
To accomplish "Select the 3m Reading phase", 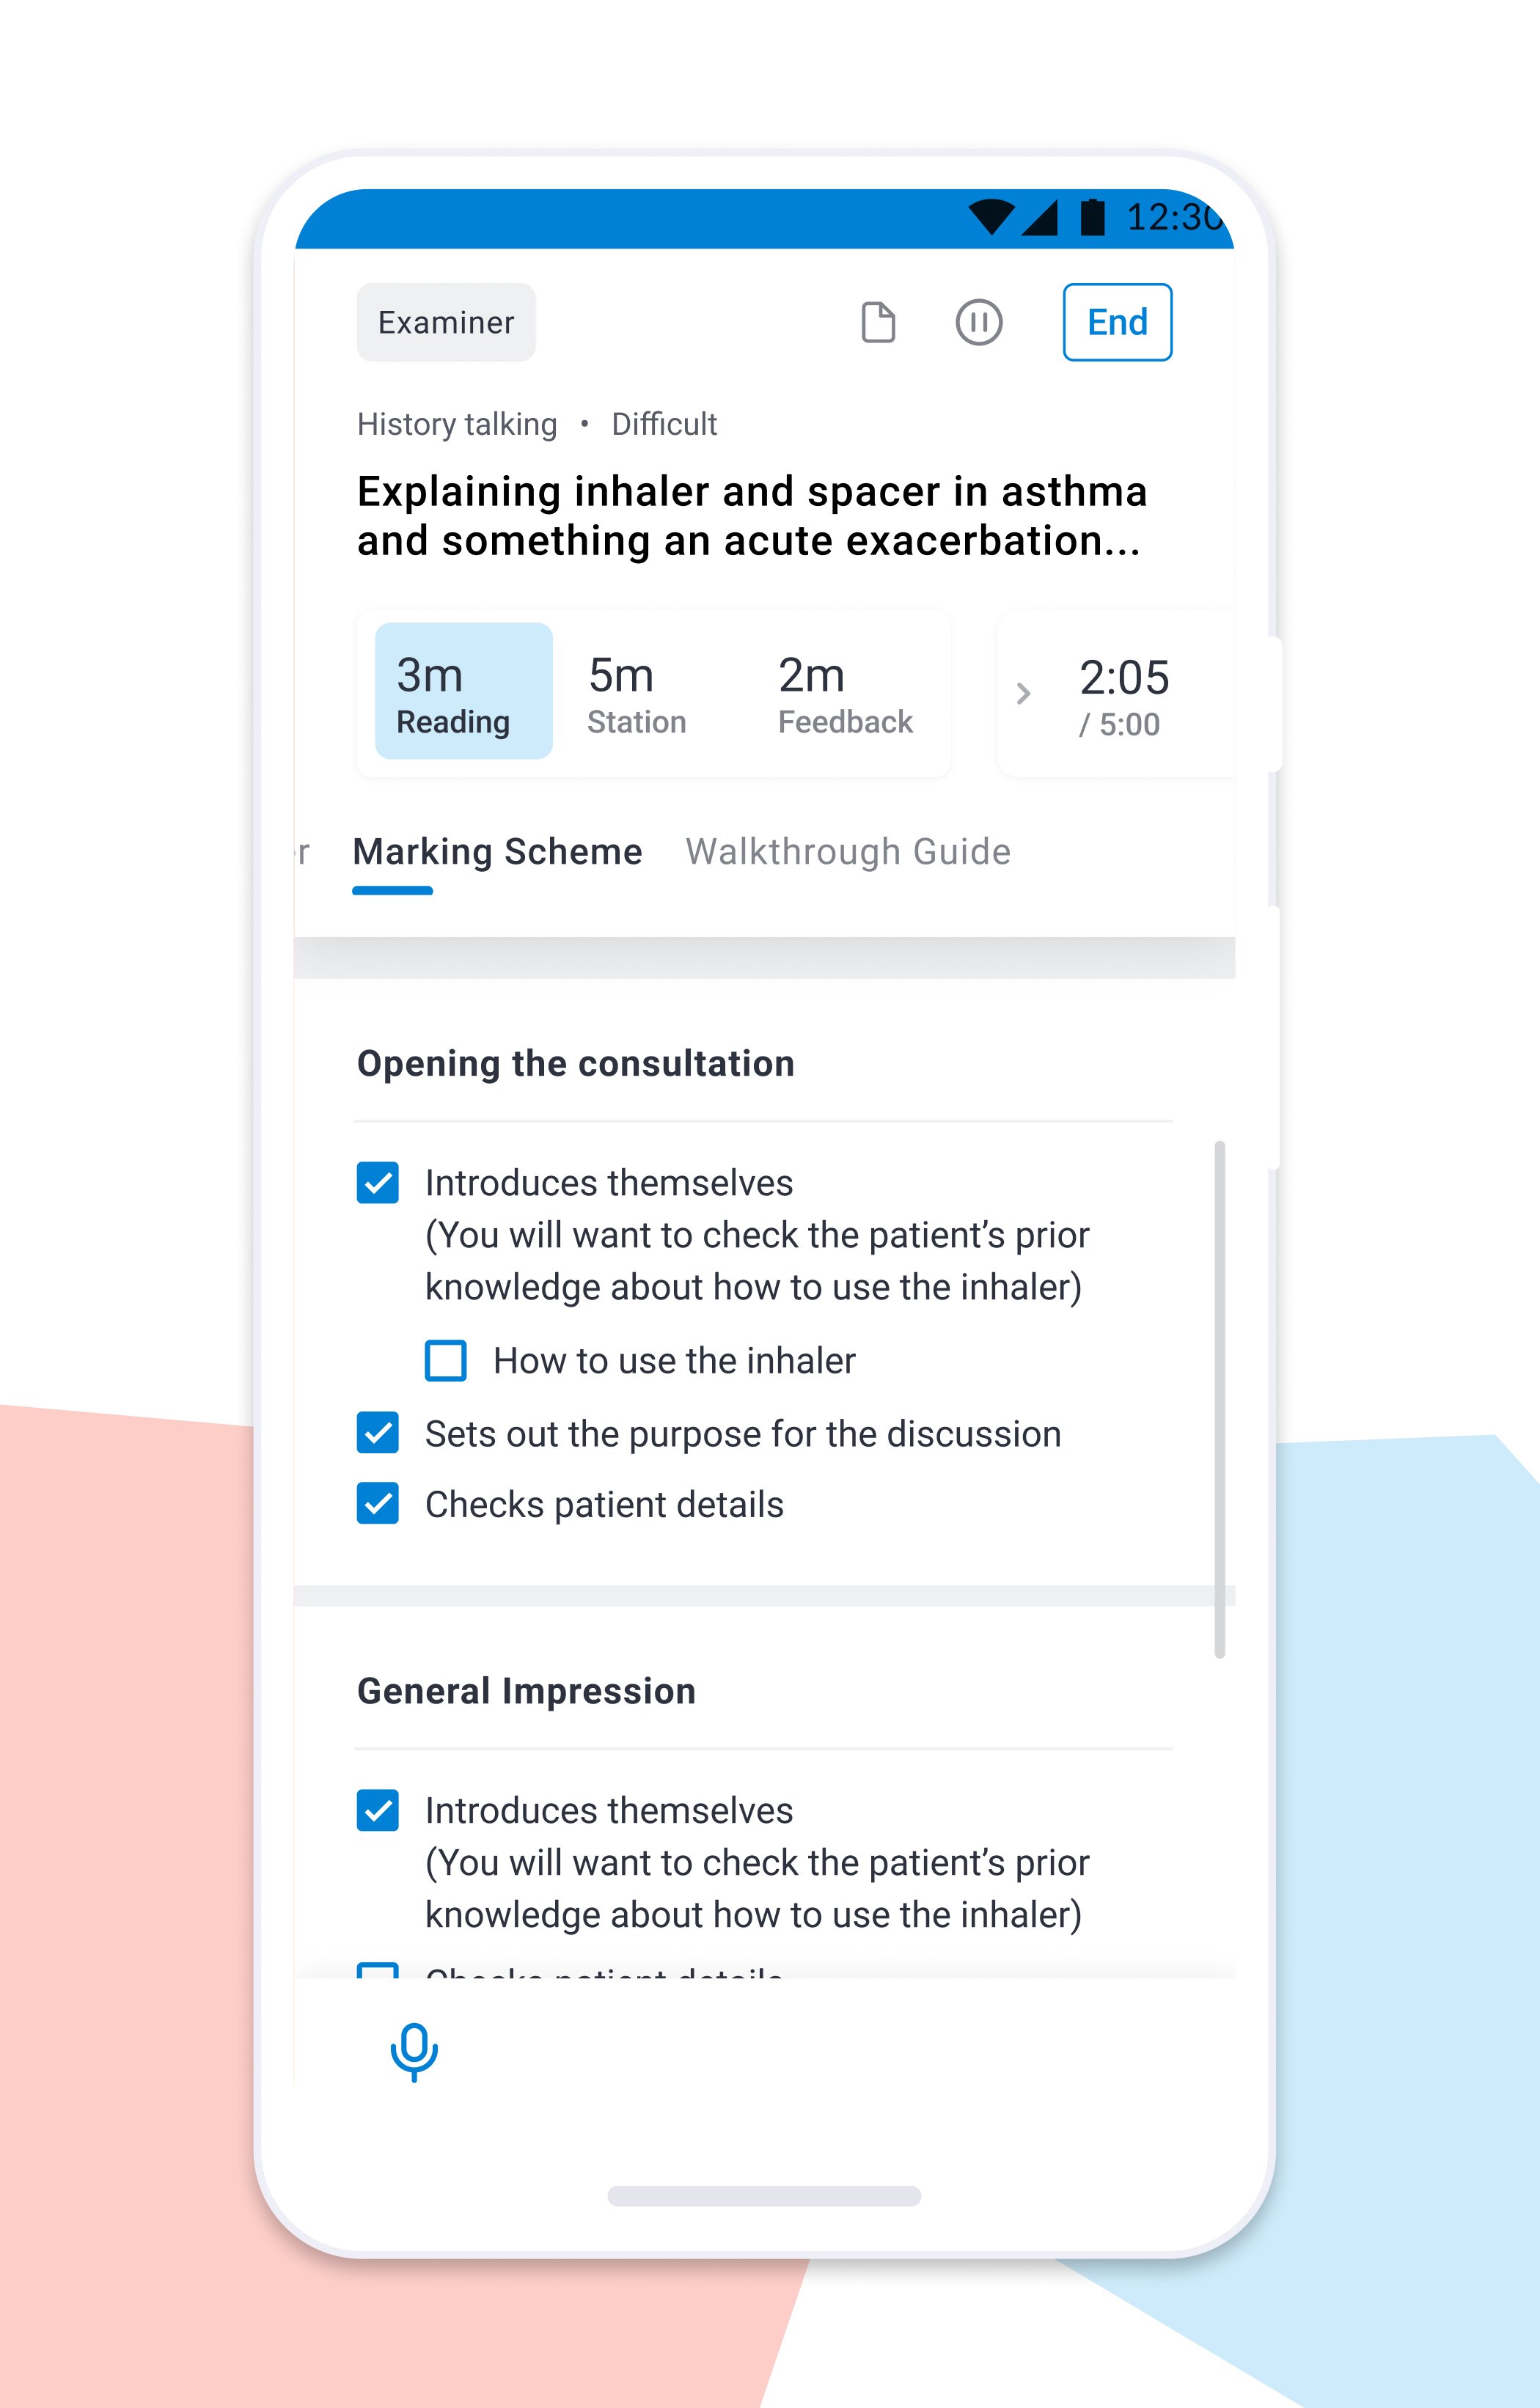I will point(463,691).
